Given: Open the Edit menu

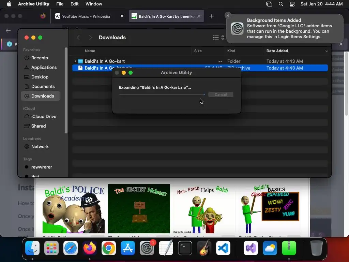Looking at the screenshot, I should (75, 4).
